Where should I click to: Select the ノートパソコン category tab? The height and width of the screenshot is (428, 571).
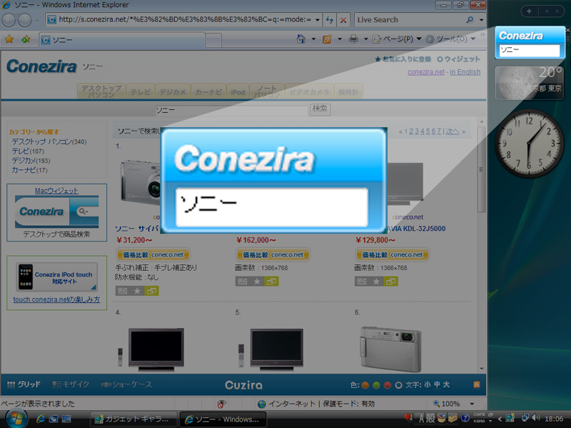[x=267, y=91]
